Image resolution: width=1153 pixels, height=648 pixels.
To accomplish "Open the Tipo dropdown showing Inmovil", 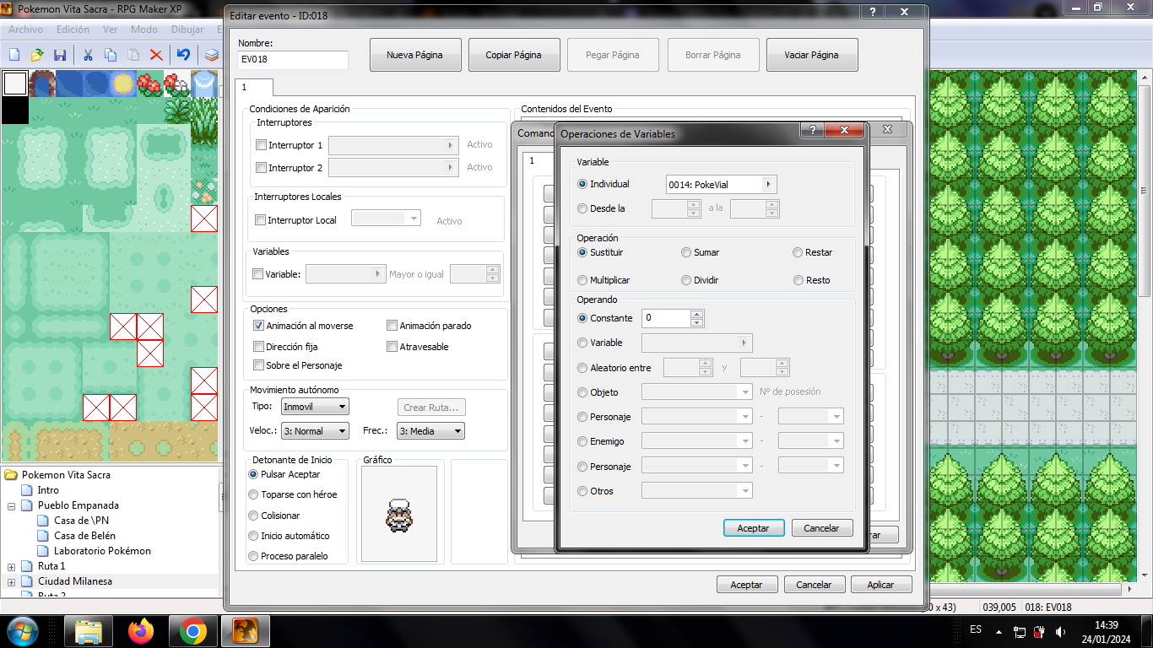I will click(x=314, y=408).
